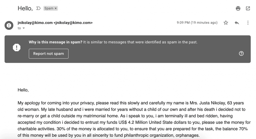Click the 9:09 PM timestamp
Viewport: 256px width, 139px height.
(197, 23)
